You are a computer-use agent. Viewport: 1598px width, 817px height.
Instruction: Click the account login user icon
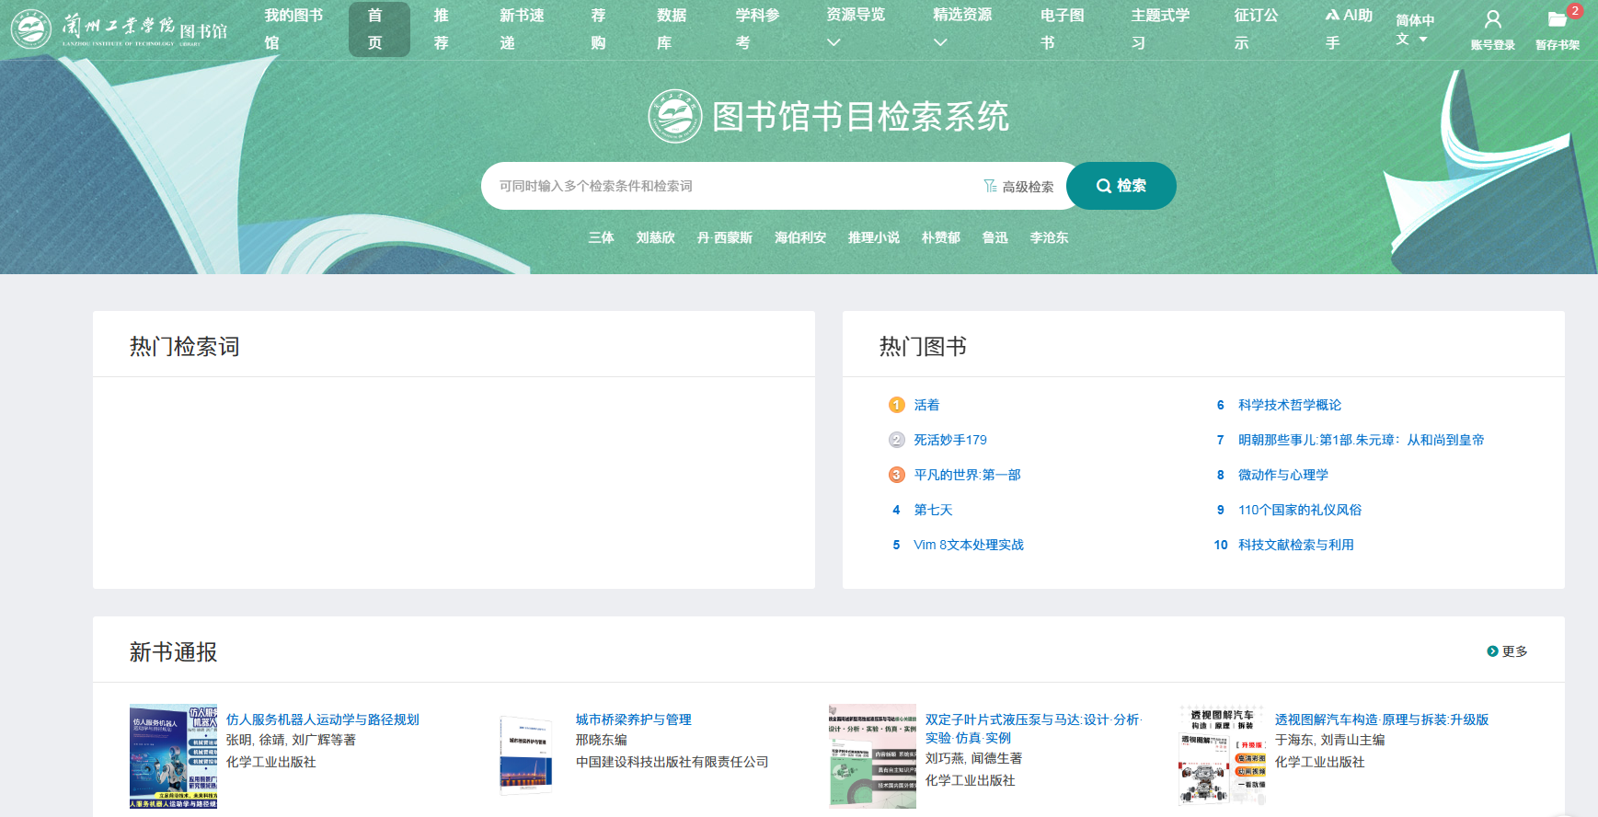point(1492,19)
